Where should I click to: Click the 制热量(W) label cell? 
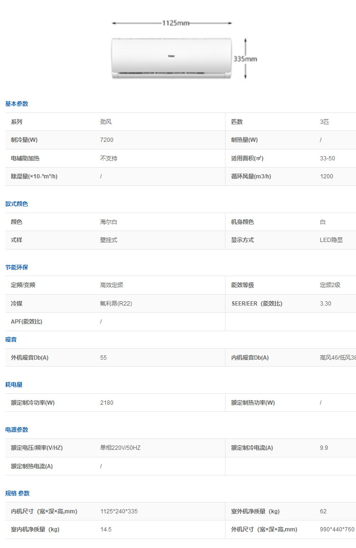[244, 140]
